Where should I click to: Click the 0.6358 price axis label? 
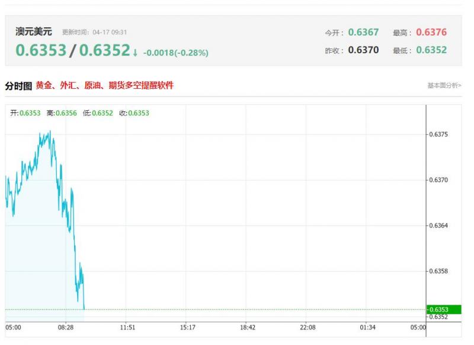[x=438, y=271]
